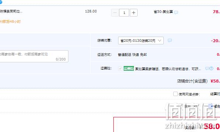Click the unit price 128.00
Image resolution: width=220 pixels, height=132 pixels.
tap(91, 11)
